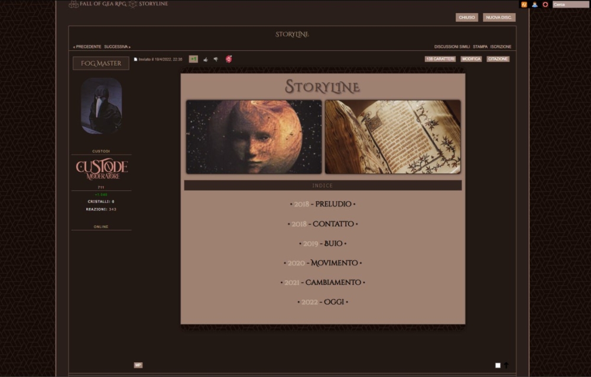The width and height of the screenshot is (591, 377).
Task: Open Discussioni Simili link
Action: tap(452, 47)
